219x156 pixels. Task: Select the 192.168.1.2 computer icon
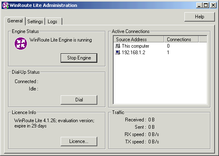pos(118,53)
